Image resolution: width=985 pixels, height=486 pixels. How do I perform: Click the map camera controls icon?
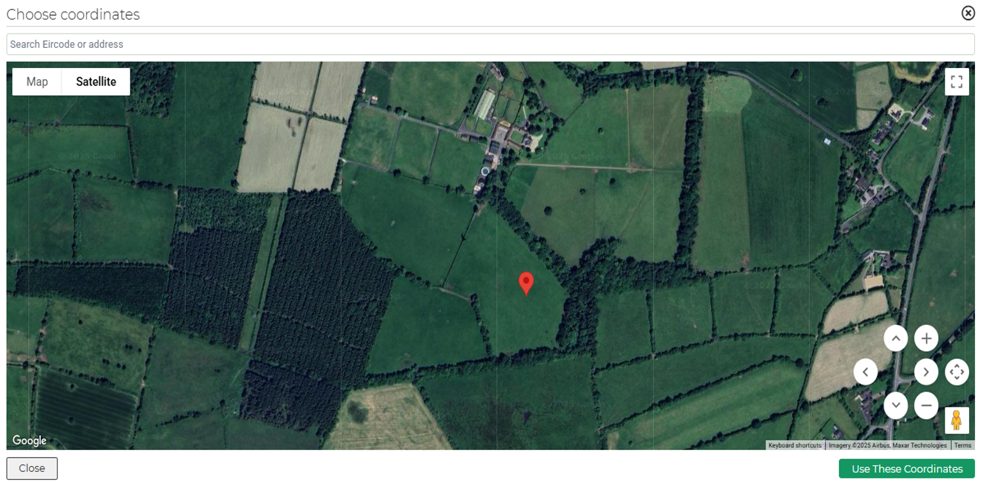(956, 372)
